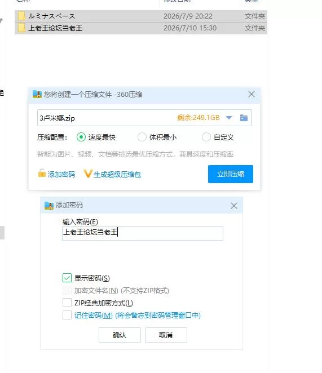Enable the ZIP经典加密方式 checkbox
Viewport: 322px width, 373px height.
67,303
